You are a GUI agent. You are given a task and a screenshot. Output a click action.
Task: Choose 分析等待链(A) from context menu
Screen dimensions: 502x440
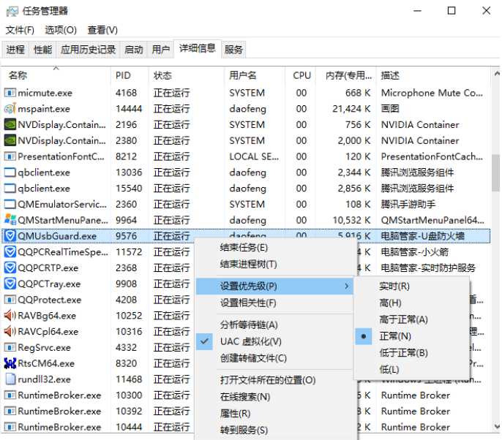point(274,325)
